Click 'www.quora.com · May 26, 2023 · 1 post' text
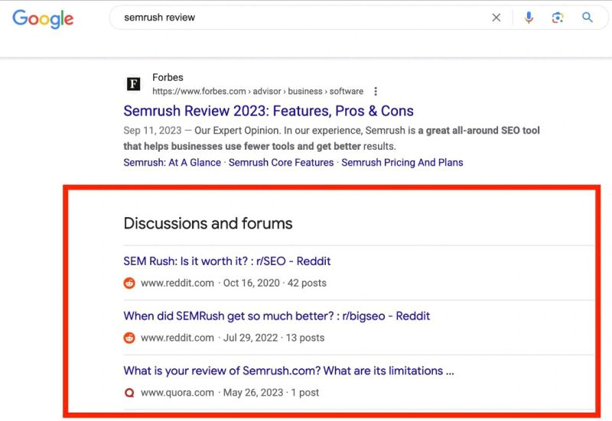 (230, 393)
